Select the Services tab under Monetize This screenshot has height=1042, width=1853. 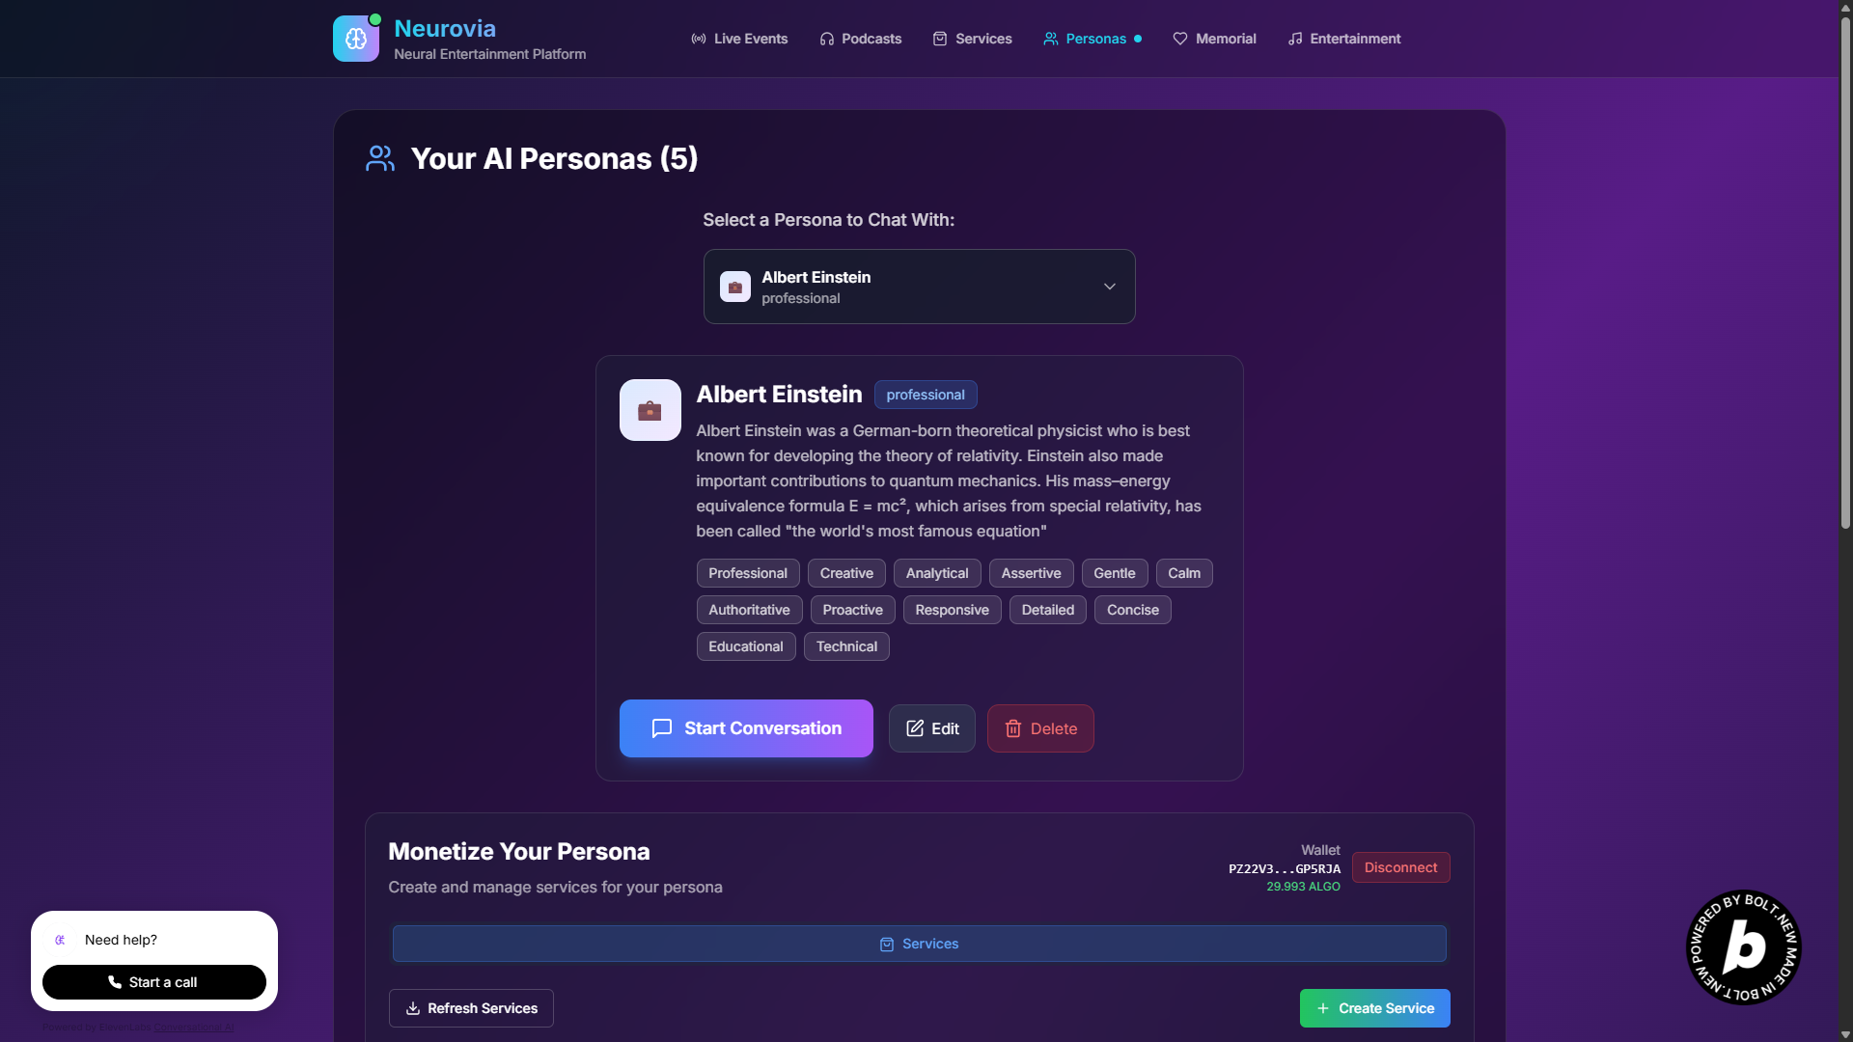point(919,944)
